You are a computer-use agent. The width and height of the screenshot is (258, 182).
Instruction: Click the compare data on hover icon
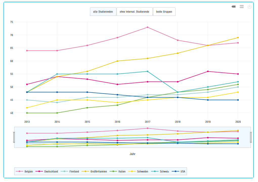coord(242,7)
